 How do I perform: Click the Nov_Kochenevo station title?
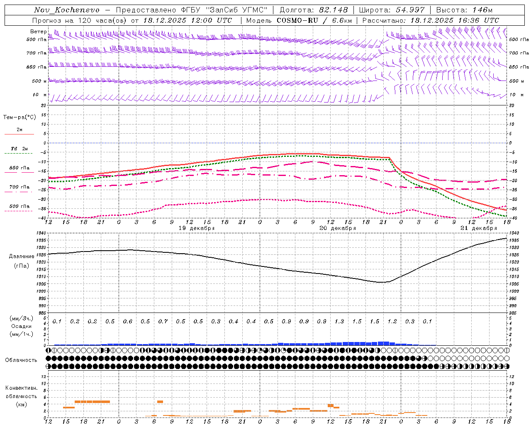coord(67,10)
